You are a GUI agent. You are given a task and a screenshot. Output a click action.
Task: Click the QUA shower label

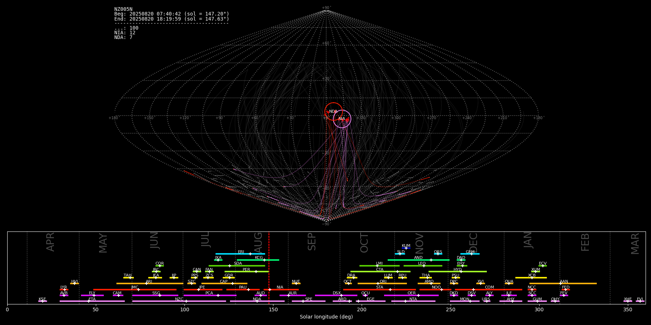tap(509, 282)
